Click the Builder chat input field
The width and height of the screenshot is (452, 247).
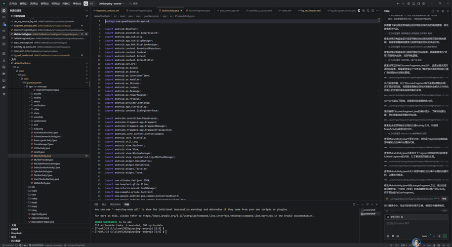coord(416,226)
